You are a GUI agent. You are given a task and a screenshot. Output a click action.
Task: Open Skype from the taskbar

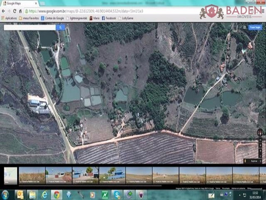tap(117, 195)
